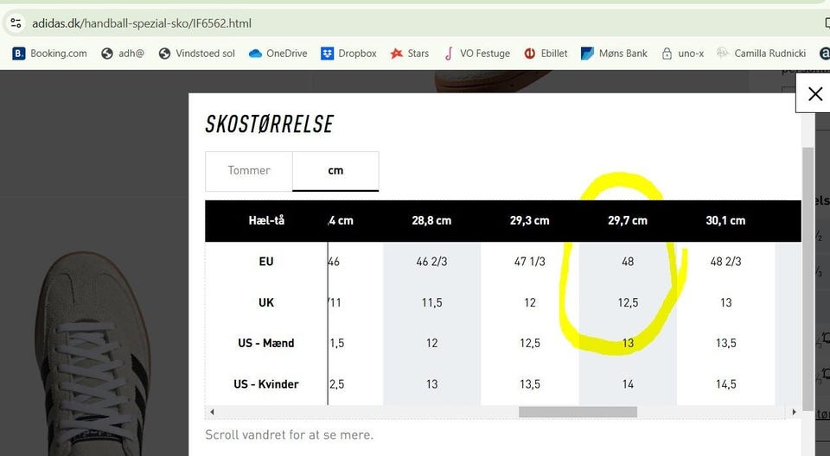Open the Camilla Rudnicki bookmark
830x456 pixels.
(761, 54)
